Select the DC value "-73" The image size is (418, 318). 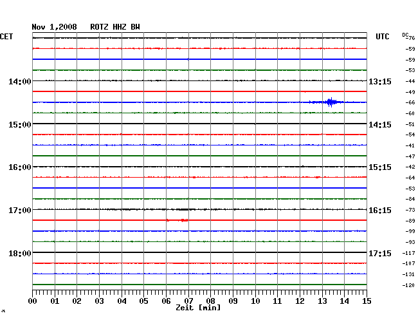point(410,210)
